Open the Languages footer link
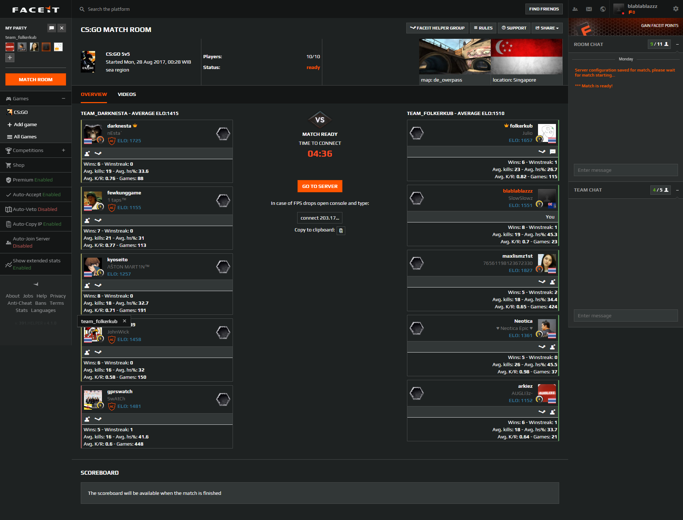 (43, 310)
